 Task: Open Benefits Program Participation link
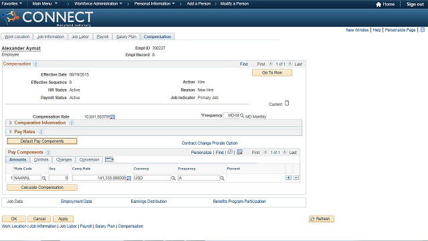coord(239,202)
